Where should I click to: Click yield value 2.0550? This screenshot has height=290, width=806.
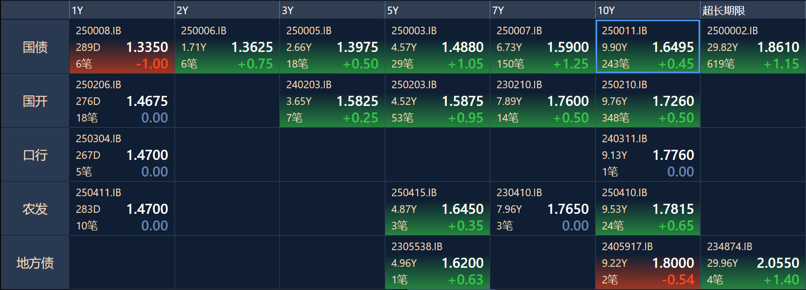(778, 263)
